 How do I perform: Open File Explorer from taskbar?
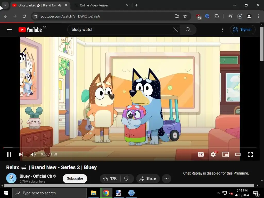click(x=93, y=193)
